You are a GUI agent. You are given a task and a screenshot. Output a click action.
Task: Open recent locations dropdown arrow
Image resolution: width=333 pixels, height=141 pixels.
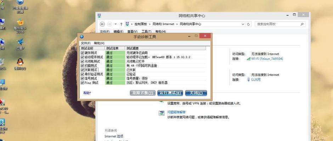pos(115,24)
